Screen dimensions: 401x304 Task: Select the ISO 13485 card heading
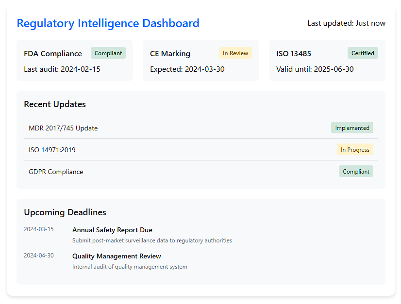(x=294, y=54)
